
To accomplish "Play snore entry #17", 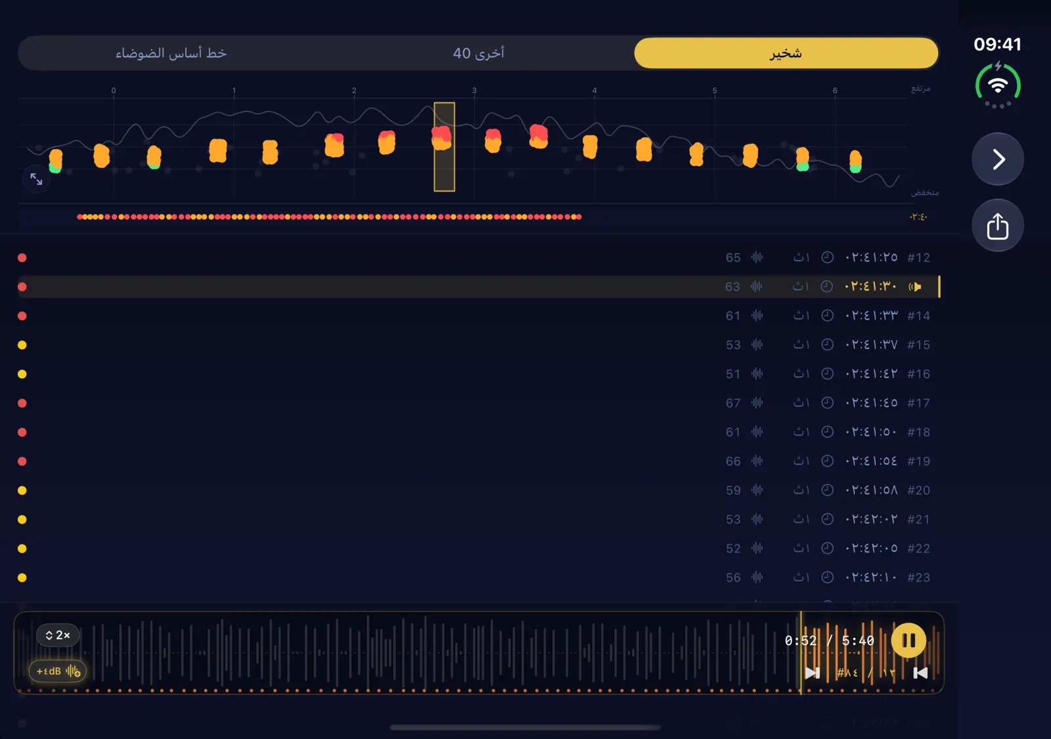I will [478, 403].
